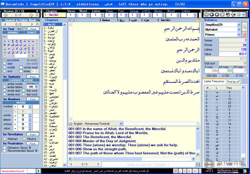The width and height of the screenshot is (250, 174).
Task: Skip to next verse audio
Action: (x=217, y=15)
